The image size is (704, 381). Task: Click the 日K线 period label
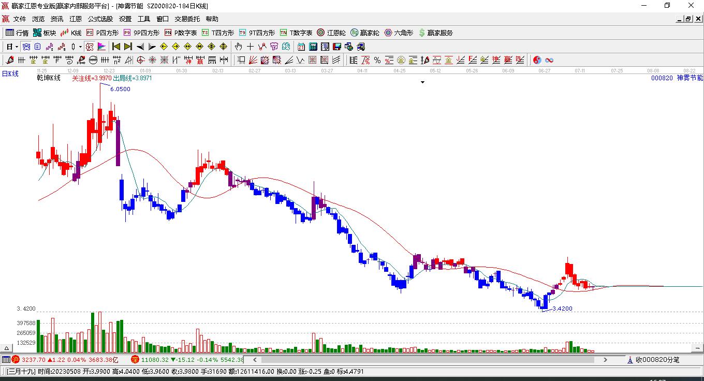coord(10,74)
